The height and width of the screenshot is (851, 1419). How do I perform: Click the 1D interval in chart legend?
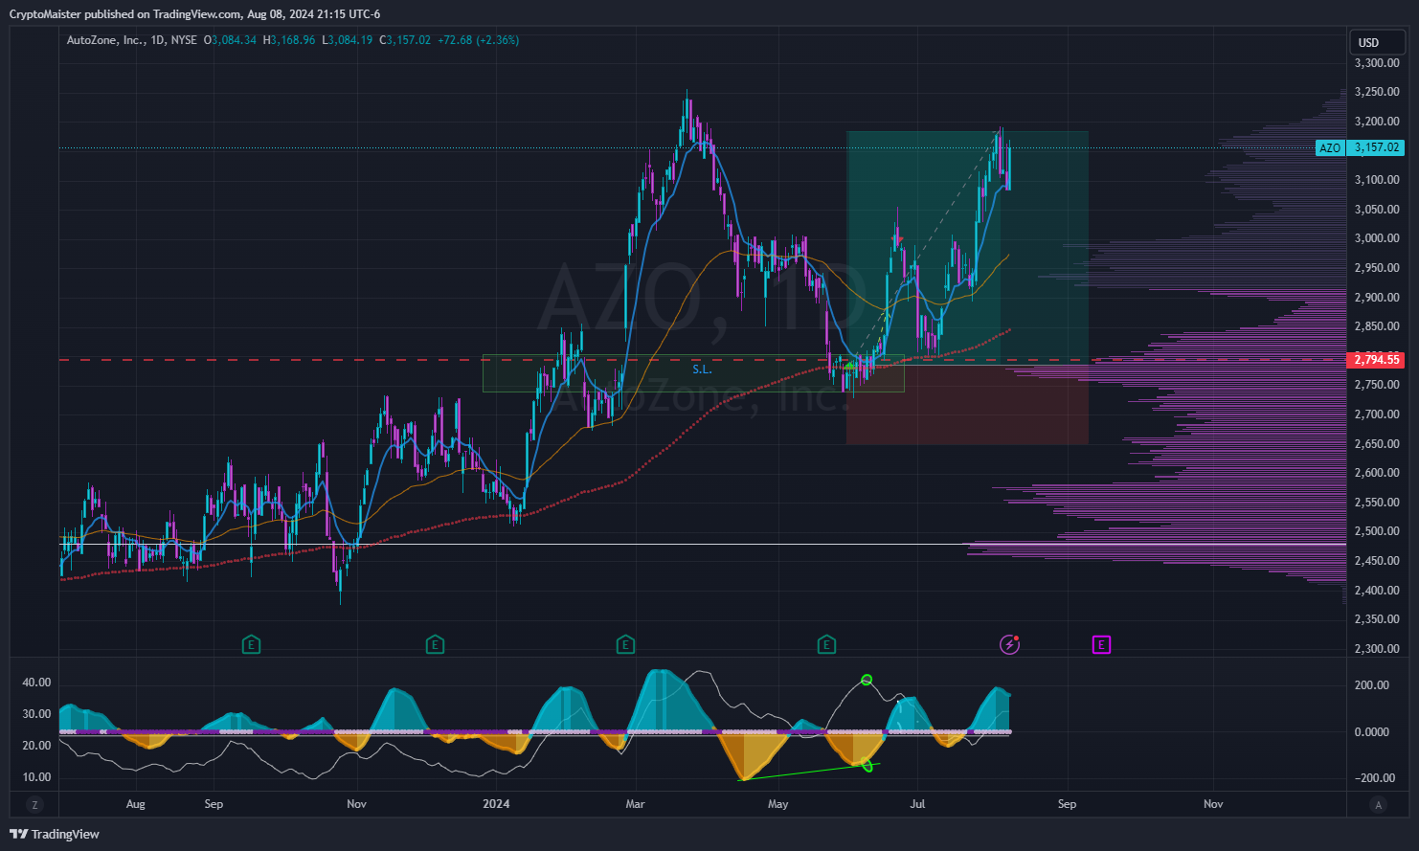pos(159,40)
